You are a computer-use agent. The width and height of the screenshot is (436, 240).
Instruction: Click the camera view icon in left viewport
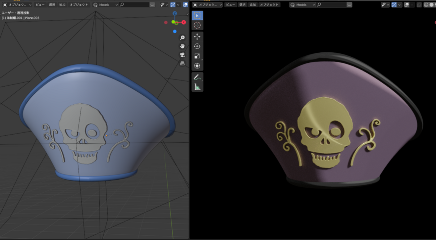point(182,55)
